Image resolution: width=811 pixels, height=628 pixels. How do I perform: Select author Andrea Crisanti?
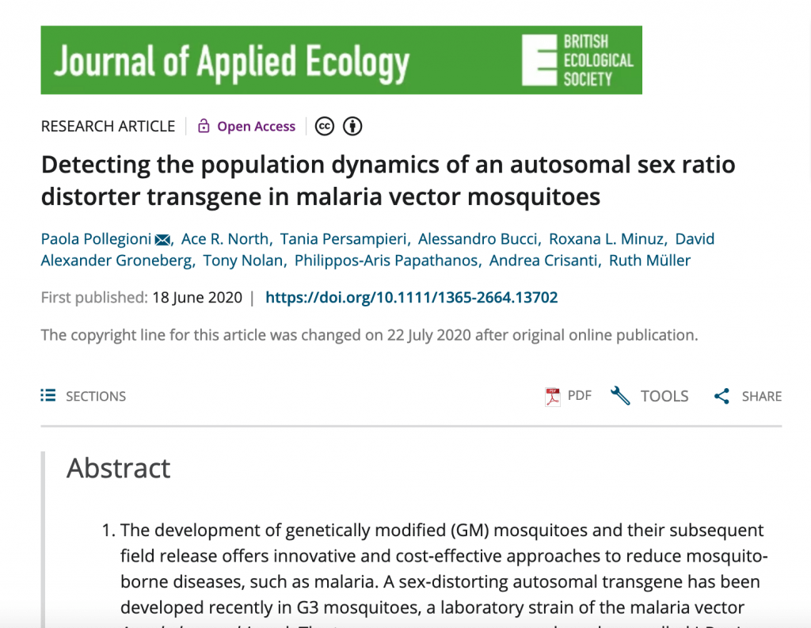coord(543,261)
